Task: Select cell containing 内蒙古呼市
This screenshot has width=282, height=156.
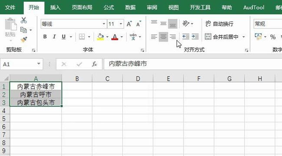Action: (x=36, y=94)
